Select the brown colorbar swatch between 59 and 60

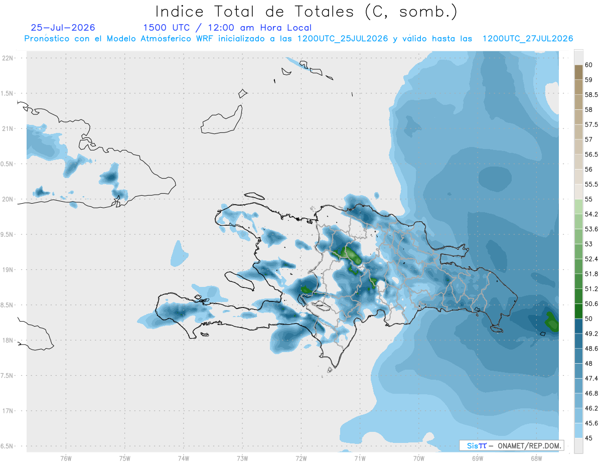coord(578,72)
